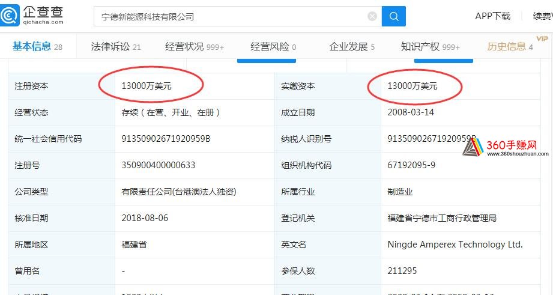Switch to the 基本信息 tab
The height and width of the screenshot is (295, 553).
(x=37, y=47)
